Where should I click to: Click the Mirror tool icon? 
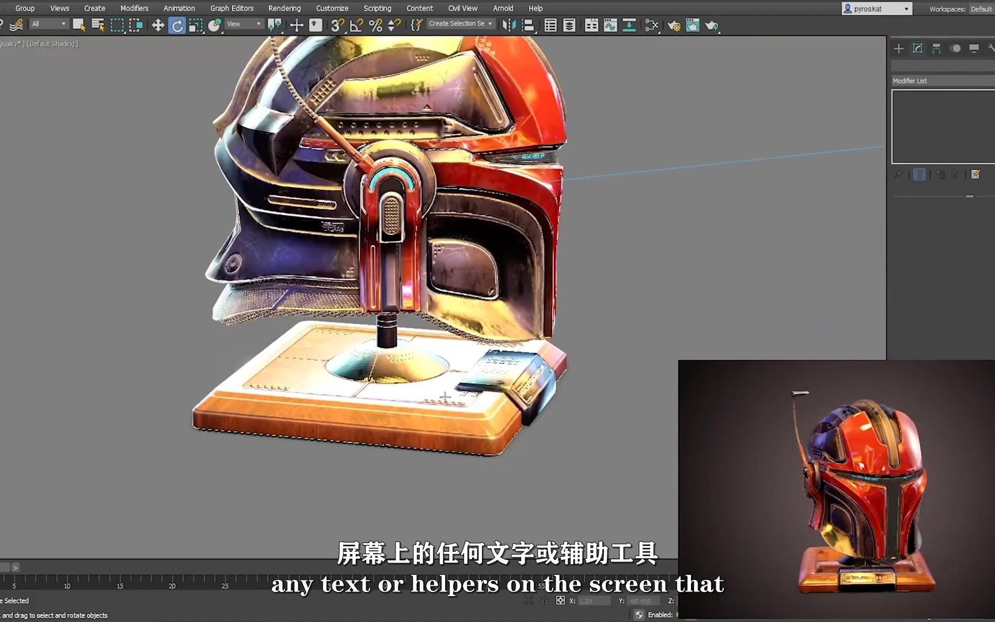[509, 25]
